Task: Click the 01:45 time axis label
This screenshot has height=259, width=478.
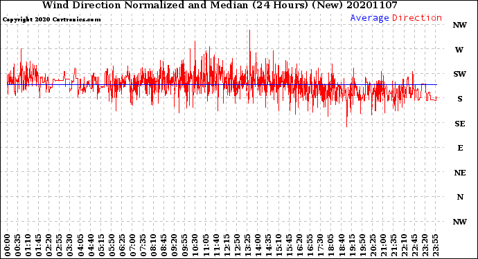Action: click(39, 245)
